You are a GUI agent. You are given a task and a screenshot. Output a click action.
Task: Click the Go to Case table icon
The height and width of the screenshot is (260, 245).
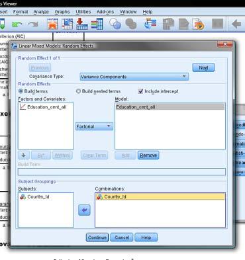pos(68,24)
